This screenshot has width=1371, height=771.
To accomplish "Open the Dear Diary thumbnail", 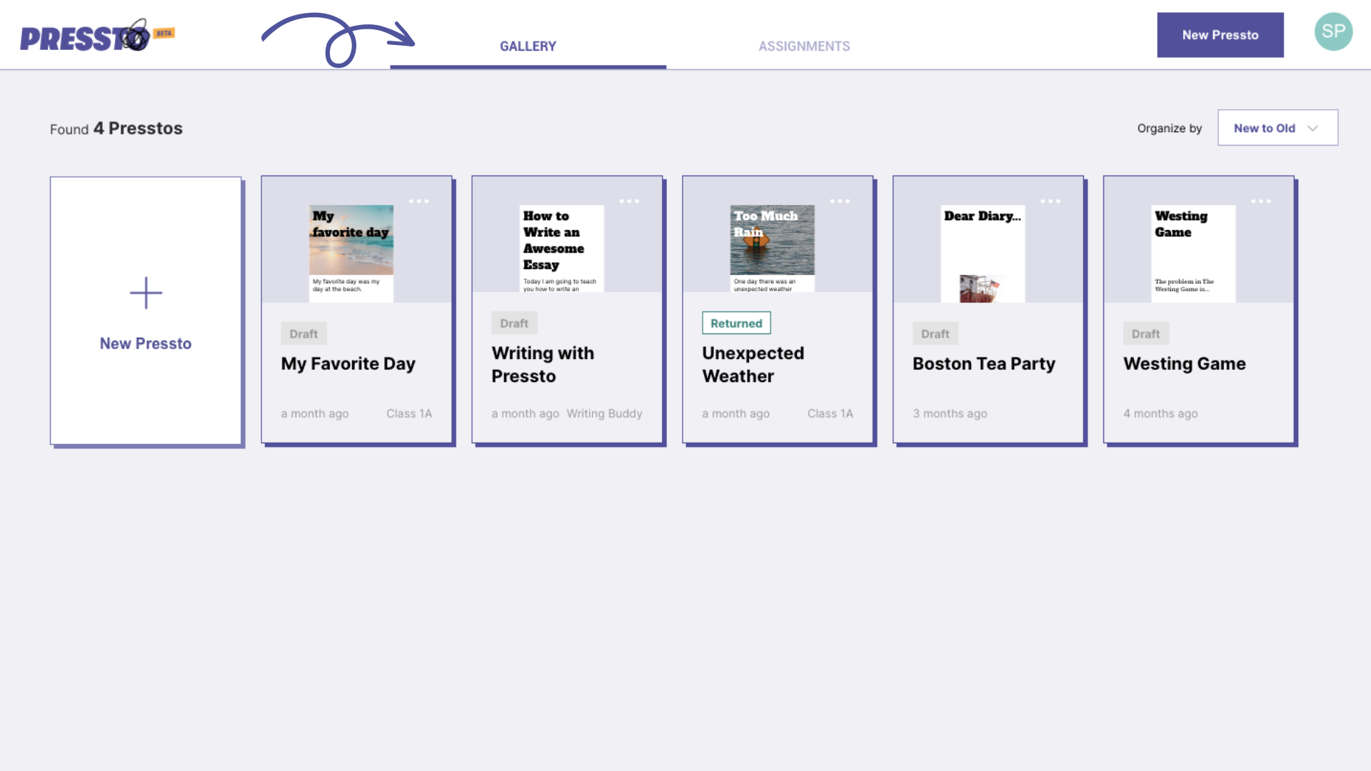I will pos(983,253).
